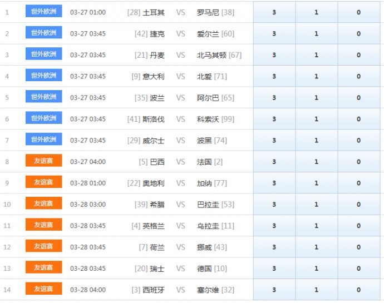Click row number 12
Image resolution: width=384 pixels, height=303 pixels.
[7, 247]
